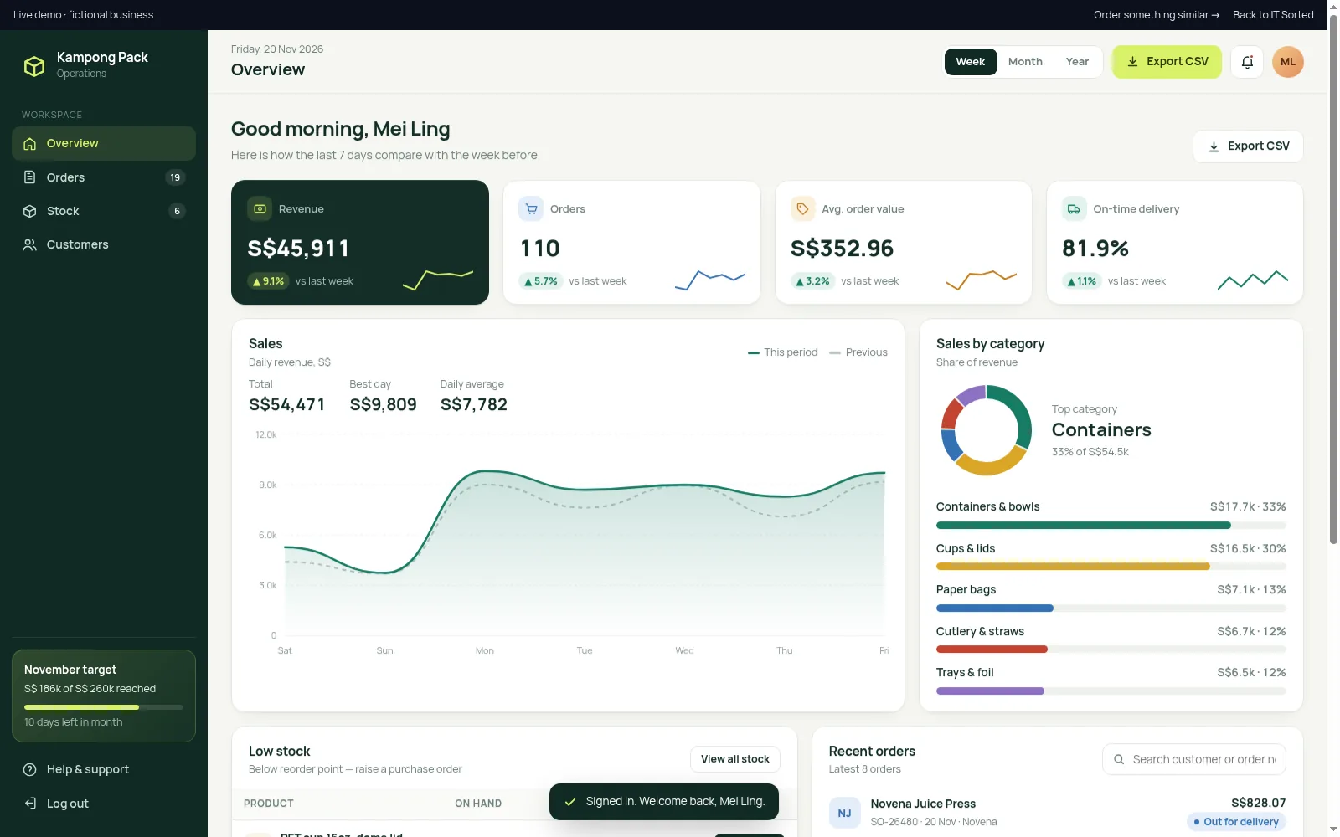This screenshot has width=1340, height=837.
Task: Select the Week period toggle
Action: (x=971, y=62)
